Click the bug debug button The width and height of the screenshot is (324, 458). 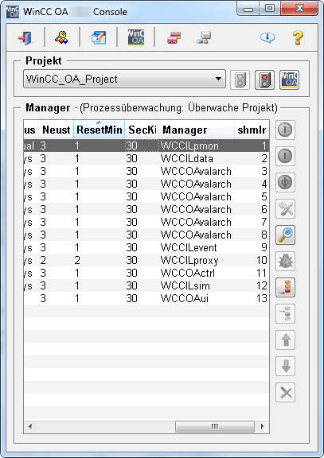coord(286,261)
